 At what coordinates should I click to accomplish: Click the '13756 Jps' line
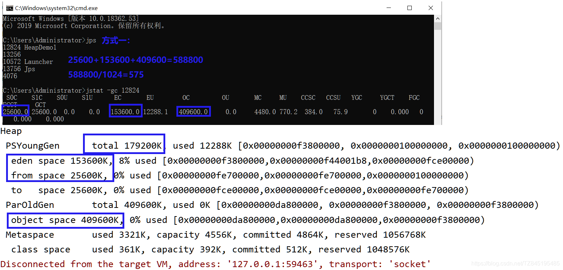19,69
